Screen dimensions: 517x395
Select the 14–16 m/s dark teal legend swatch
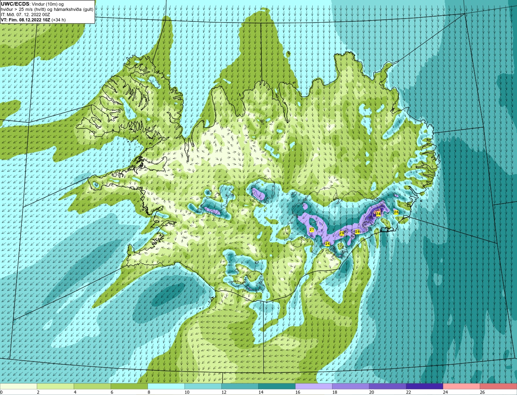pos(277,386)
